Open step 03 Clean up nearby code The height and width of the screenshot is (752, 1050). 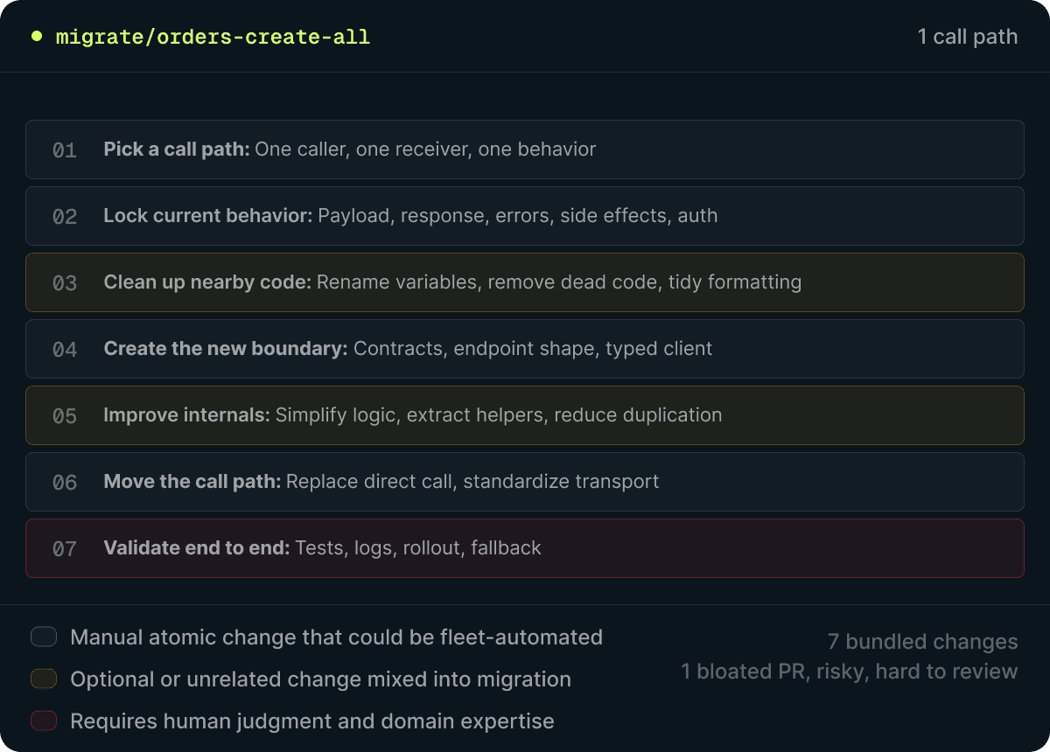[525, 282]
